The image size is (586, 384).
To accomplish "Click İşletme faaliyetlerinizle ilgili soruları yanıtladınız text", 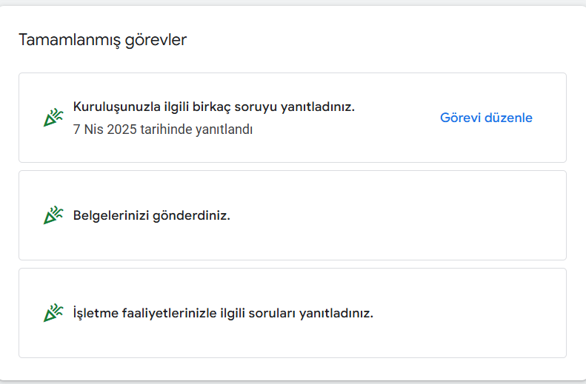I will click(x=223, y=313).
